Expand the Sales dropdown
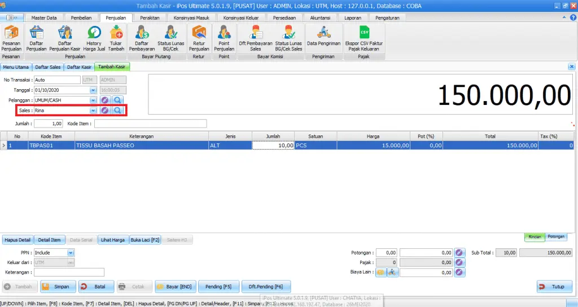578x307 pixels. 93,111
